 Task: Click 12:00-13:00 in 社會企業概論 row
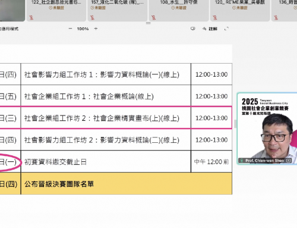211,96
